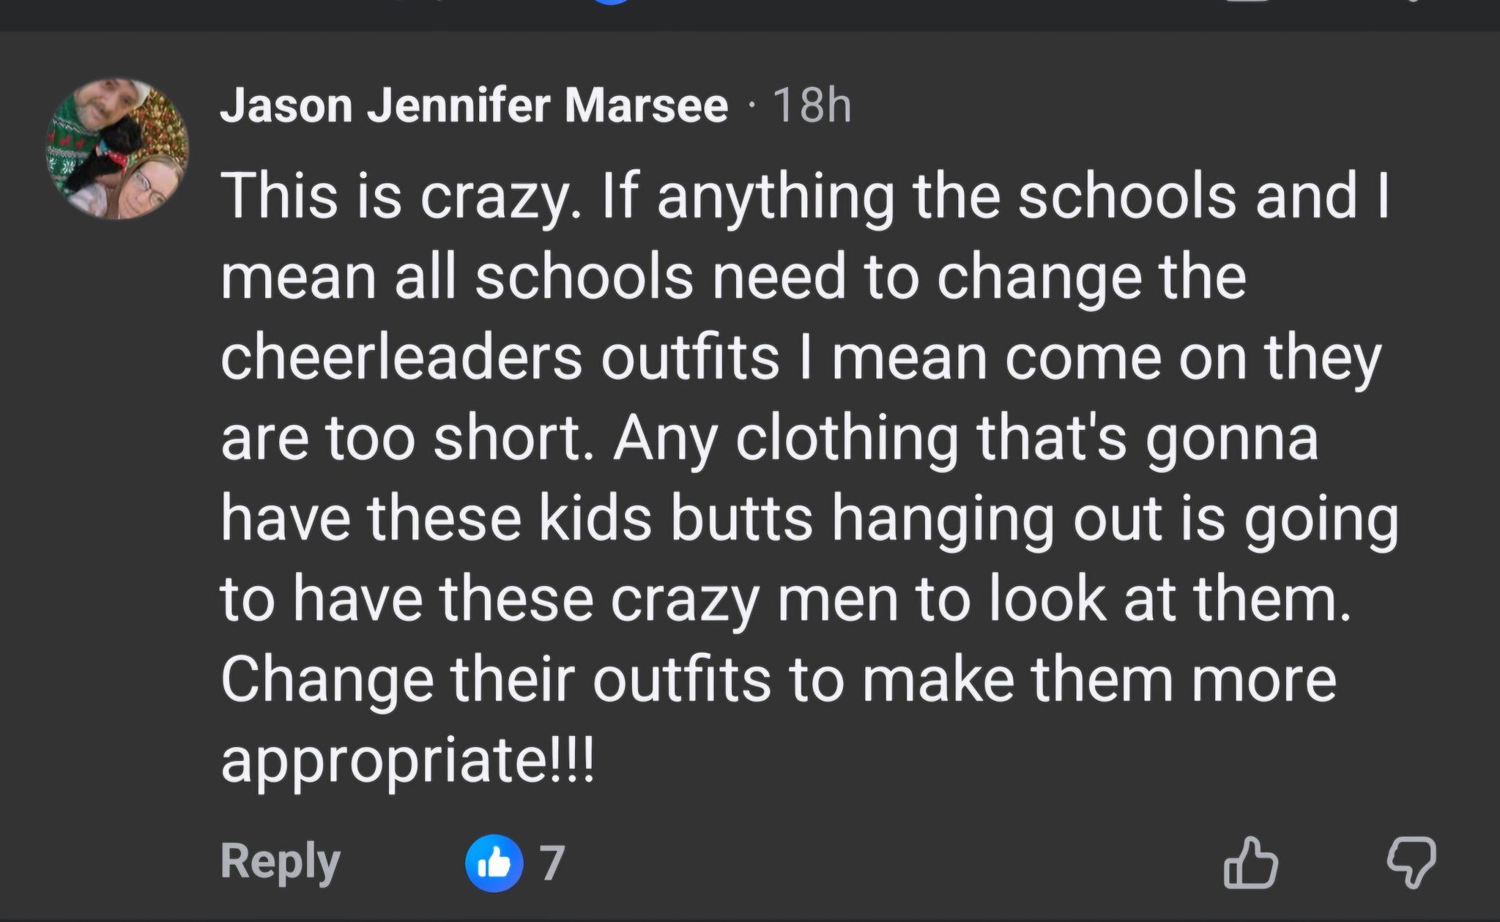The height and width of the screenshot is (922, 1500).
Task: Click the line "Change their outfits to make them more"
Action: (779, 679)
